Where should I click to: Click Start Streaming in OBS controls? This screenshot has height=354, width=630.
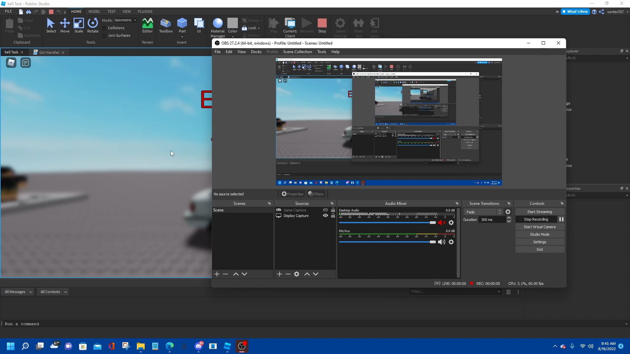540,212
